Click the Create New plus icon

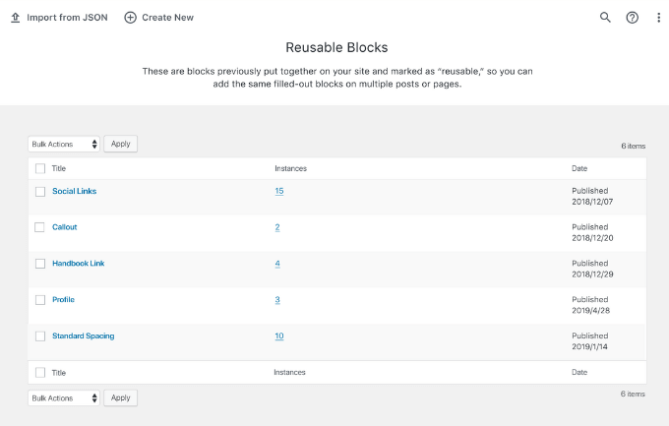[130, 18]
